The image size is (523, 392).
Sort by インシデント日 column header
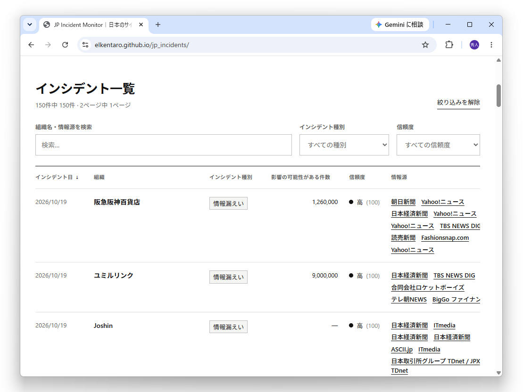(x=57, y=177)
